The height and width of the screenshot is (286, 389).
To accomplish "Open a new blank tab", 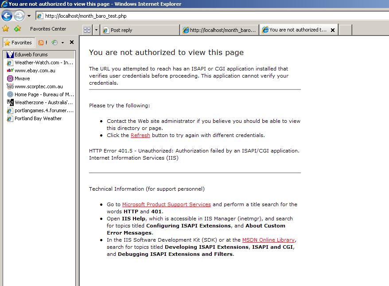I will (345, 30).
